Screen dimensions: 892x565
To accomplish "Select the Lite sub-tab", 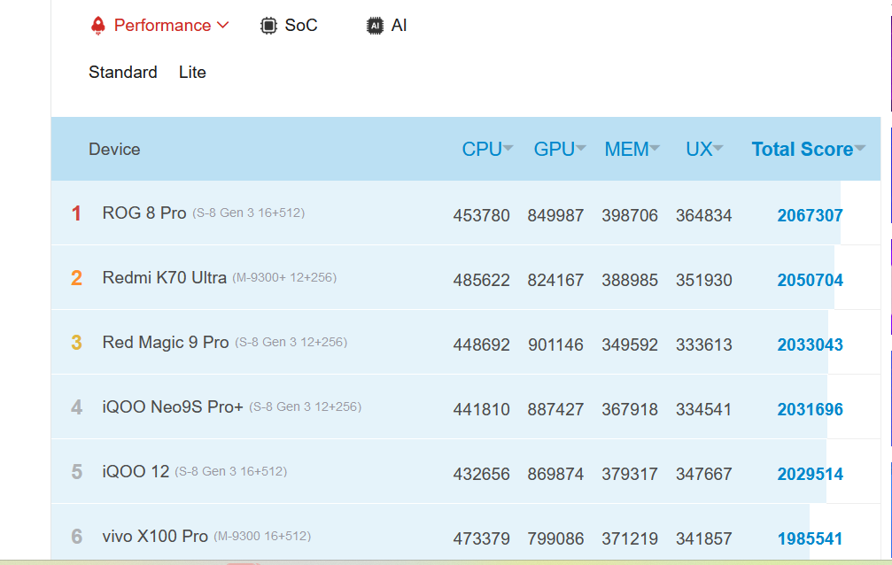I will pos(192,73).
